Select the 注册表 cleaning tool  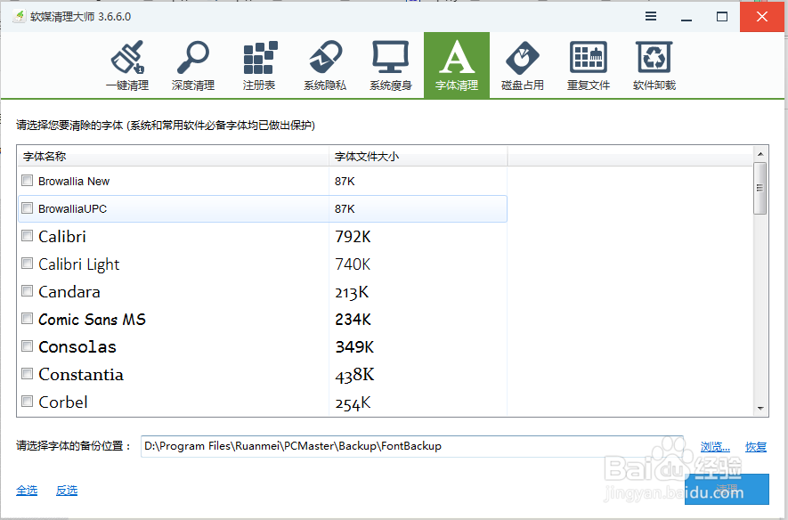pyautogui.click(x=259, y=62)
